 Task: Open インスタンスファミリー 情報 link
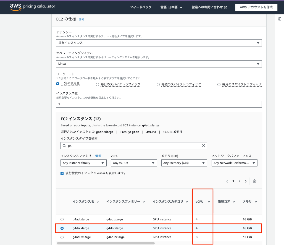[98, 156]
